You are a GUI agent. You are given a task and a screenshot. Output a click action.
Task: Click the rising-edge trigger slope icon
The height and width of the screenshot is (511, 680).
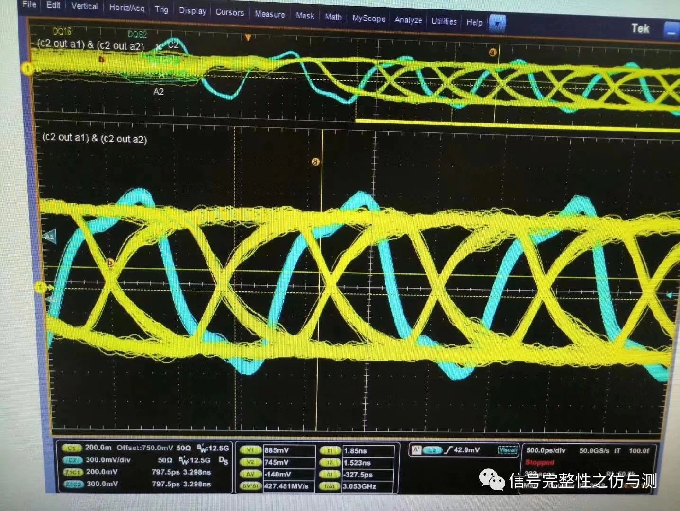pos(448,450)
